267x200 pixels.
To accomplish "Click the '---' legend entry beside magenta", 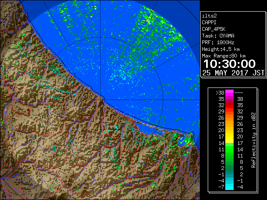I will tap(239, 93).
